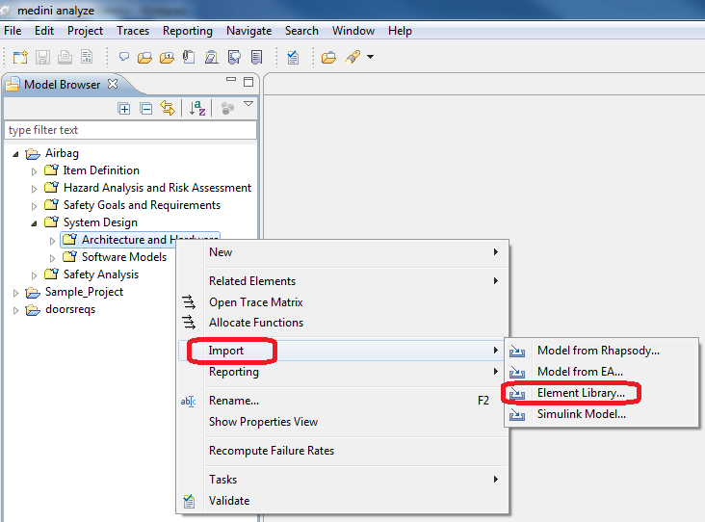Select the Safety Analysis folder
Image resolution: width=705 pixels, height=522 pixels.
click(101, 274)
